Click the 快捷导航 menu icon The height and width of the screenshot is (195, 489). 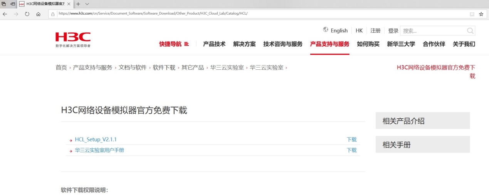click(x=187, y=44)
